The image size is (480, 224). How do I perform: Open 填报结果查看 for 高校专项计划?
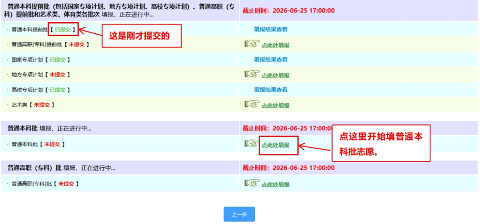[x=271, y=90]
